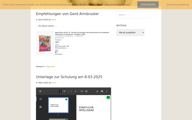192x120 pixels.
Task: Click the fit-to-page icon in PDF toolbar
Action: point(82,91)
